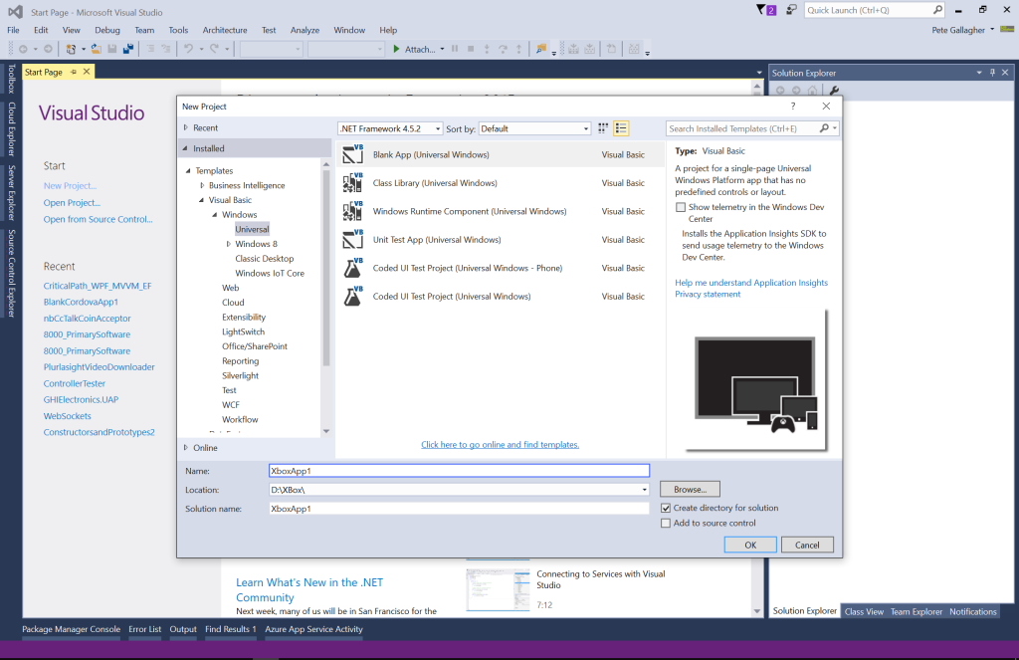The width and height of the screenshot is (1019, 660).
Task: Click search magnifier in template search box
Action: 824,128
